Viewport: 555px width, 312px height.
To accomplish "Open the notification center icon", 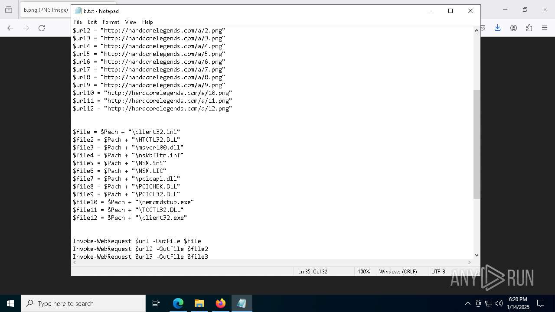I will tap(541, 303).
